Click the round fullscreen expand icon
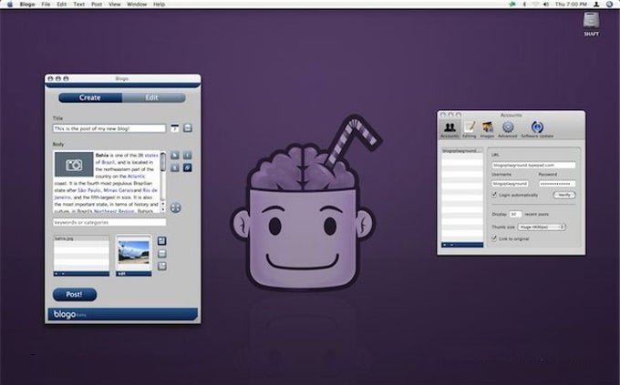Image resolution: width=620 pixels, height=385 pixels. pos(176,208)
